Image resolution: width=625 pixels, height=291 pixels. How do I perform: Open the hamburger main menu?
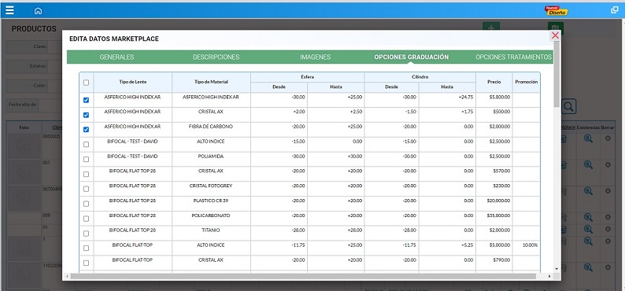pos(9,10)
